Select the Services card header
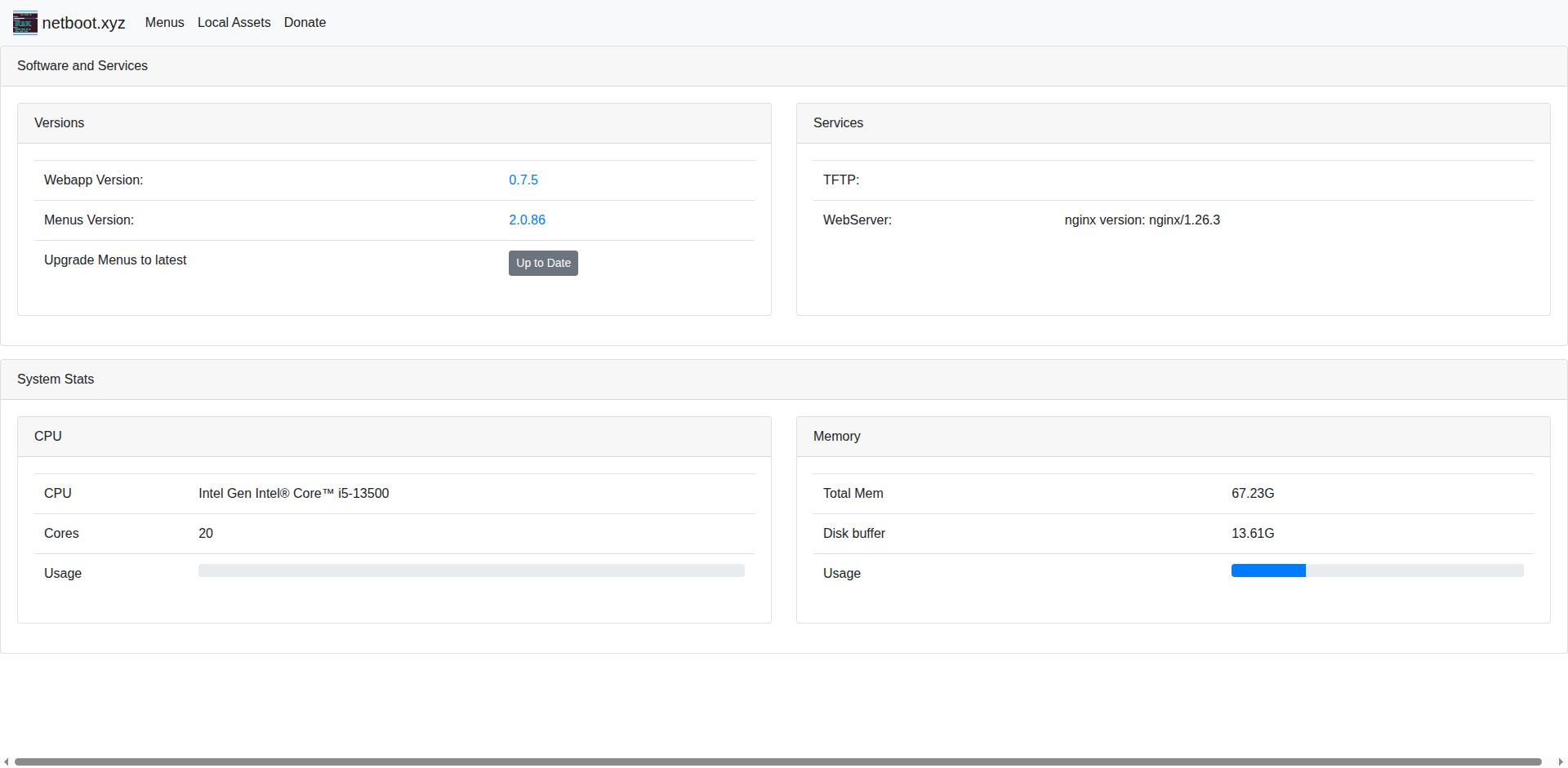 (1174, 123)
